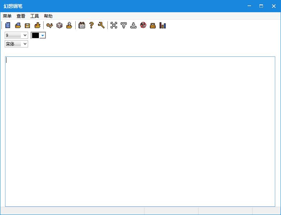Viewport: 281px width, 215px height.
Task: Click the folder with up arrow icon
Action: 69,25
